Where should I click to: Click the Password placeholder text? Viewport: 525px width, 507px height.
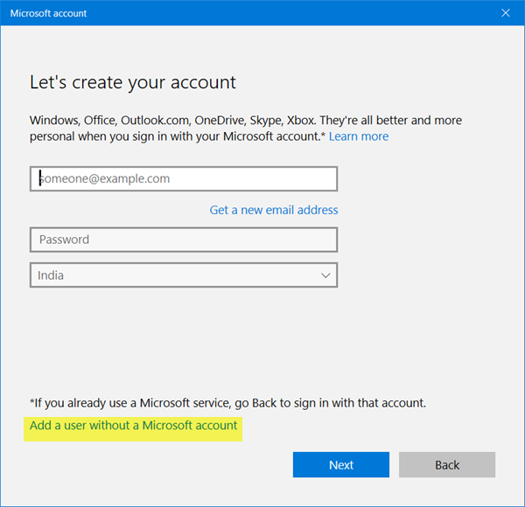click(63, 240)
